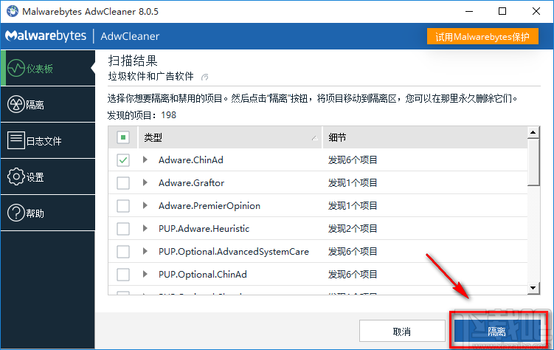
Task: Check the Adware.PremierOpinion checkbox
Action: (123, 206)
